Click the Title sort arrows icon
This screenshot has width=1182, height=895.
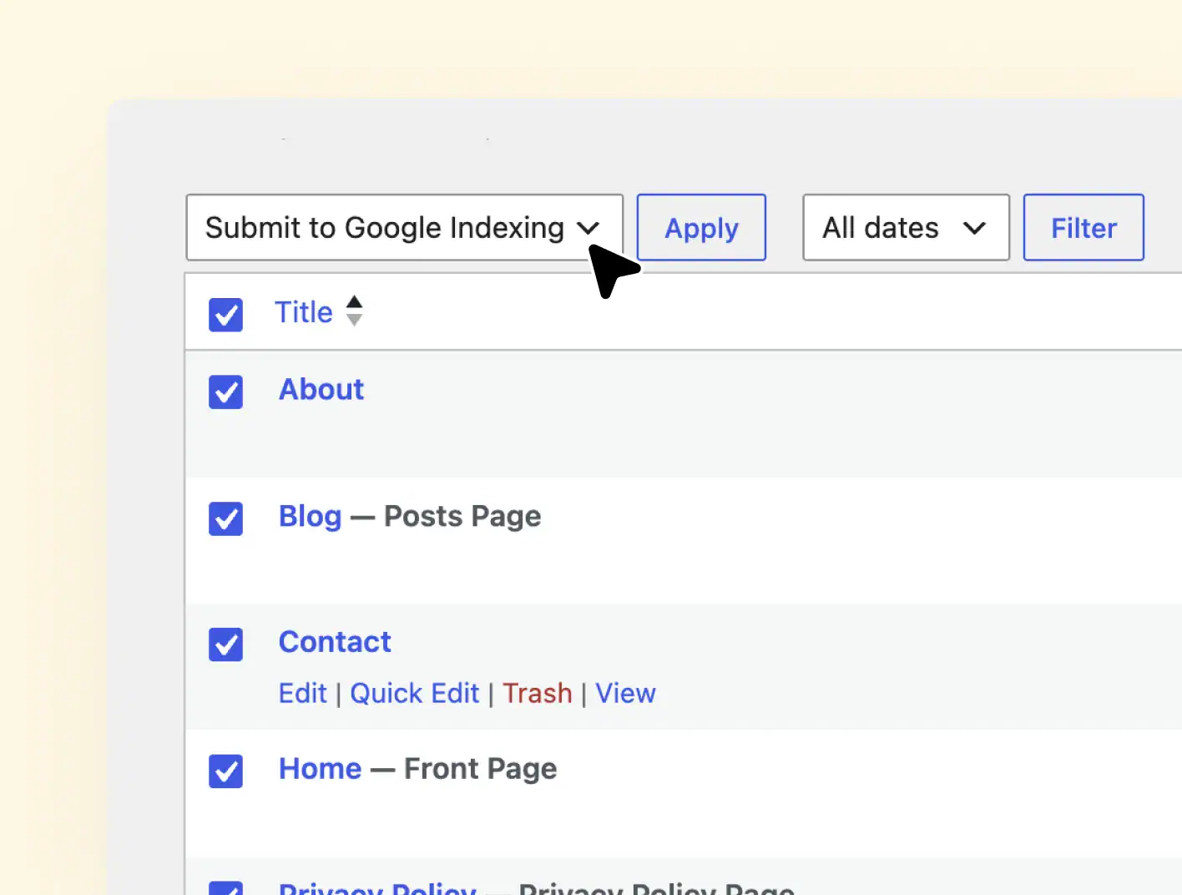[354, 311]
